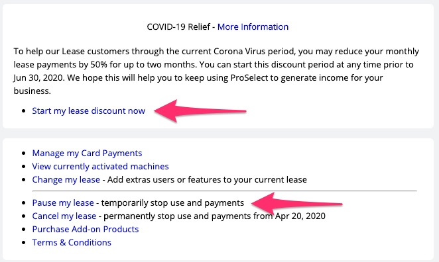The image size is (439, 262).
Task: Click the 'temporarily stop use and payments' text
Action: tap(172, 202)
